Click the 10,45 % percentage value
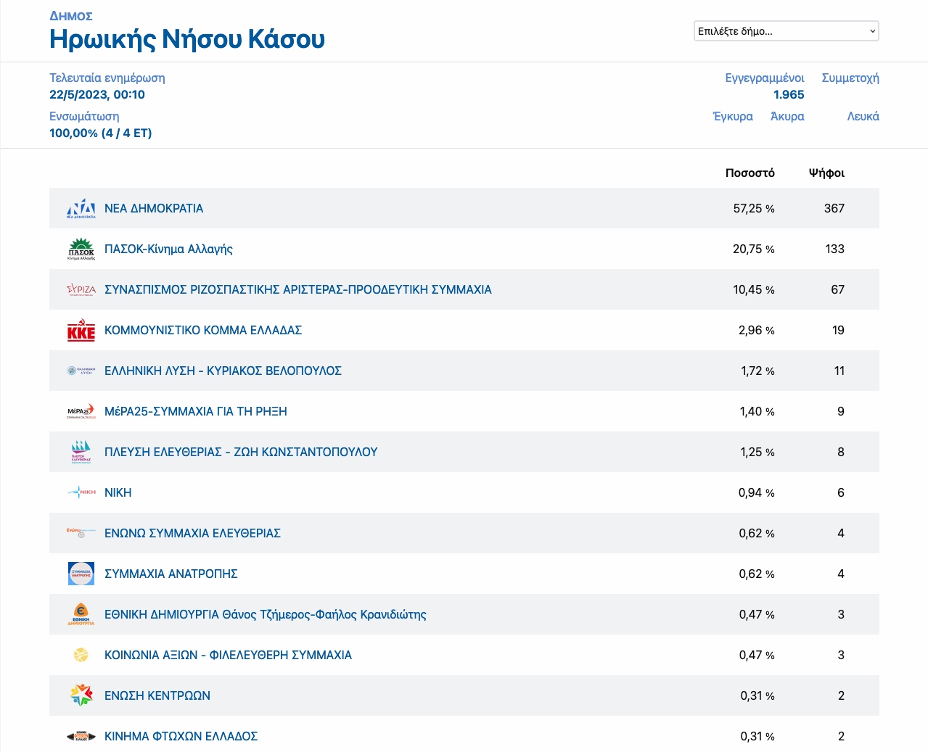The height and width of the screenshot is (752, 928). pos(754,289)
